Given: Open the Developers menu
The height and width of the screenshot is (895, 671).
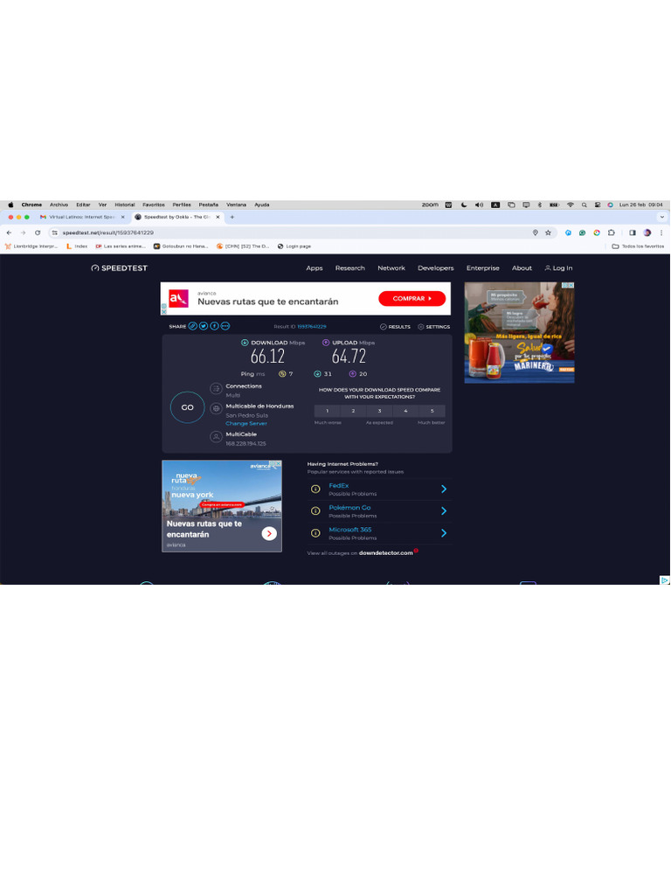Looking at the screenshot, I should click(436, 267).
